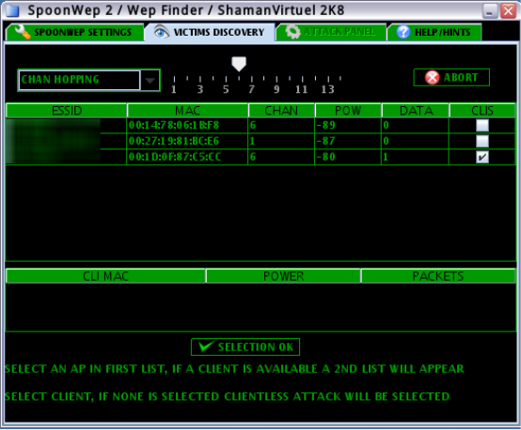Select the row with MAC 00:1D:0F:87:C5:CC

260,157
